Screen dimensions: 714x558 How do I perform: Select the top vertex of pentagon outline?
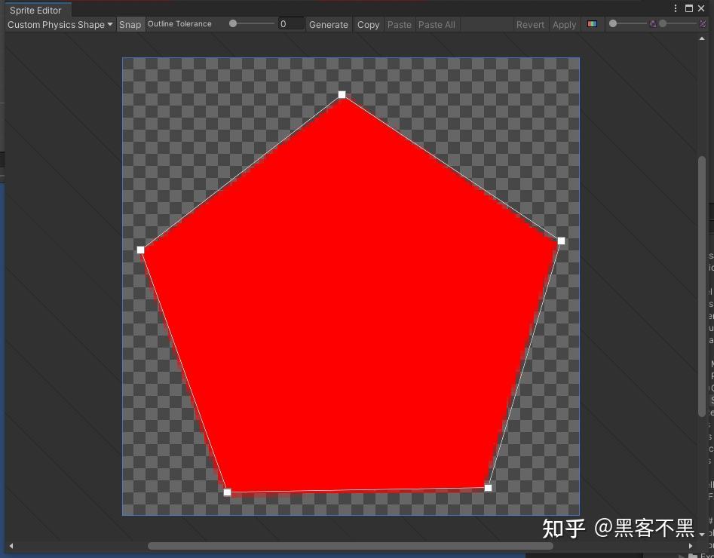coord(342,95)
